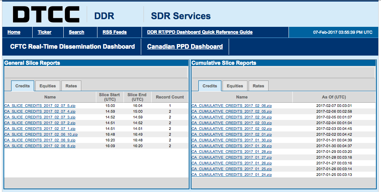Viewport: 381px width, 192px height.
Task: Download CA_SLICE_CREDITS_2017_02_07_3.zip
Action: [x=40, y=117]
